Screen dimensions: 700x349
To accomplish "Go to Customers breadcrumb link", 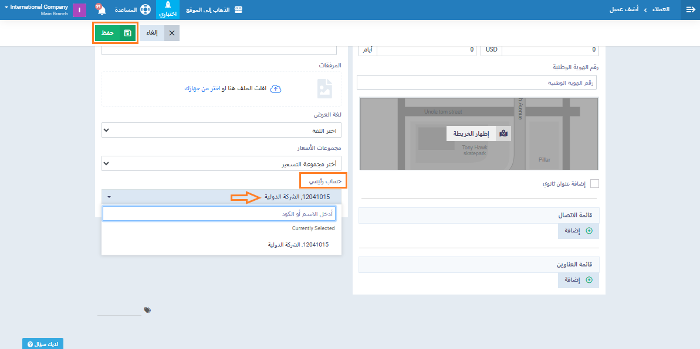I will pyautogui.click(x=661, y=10).
